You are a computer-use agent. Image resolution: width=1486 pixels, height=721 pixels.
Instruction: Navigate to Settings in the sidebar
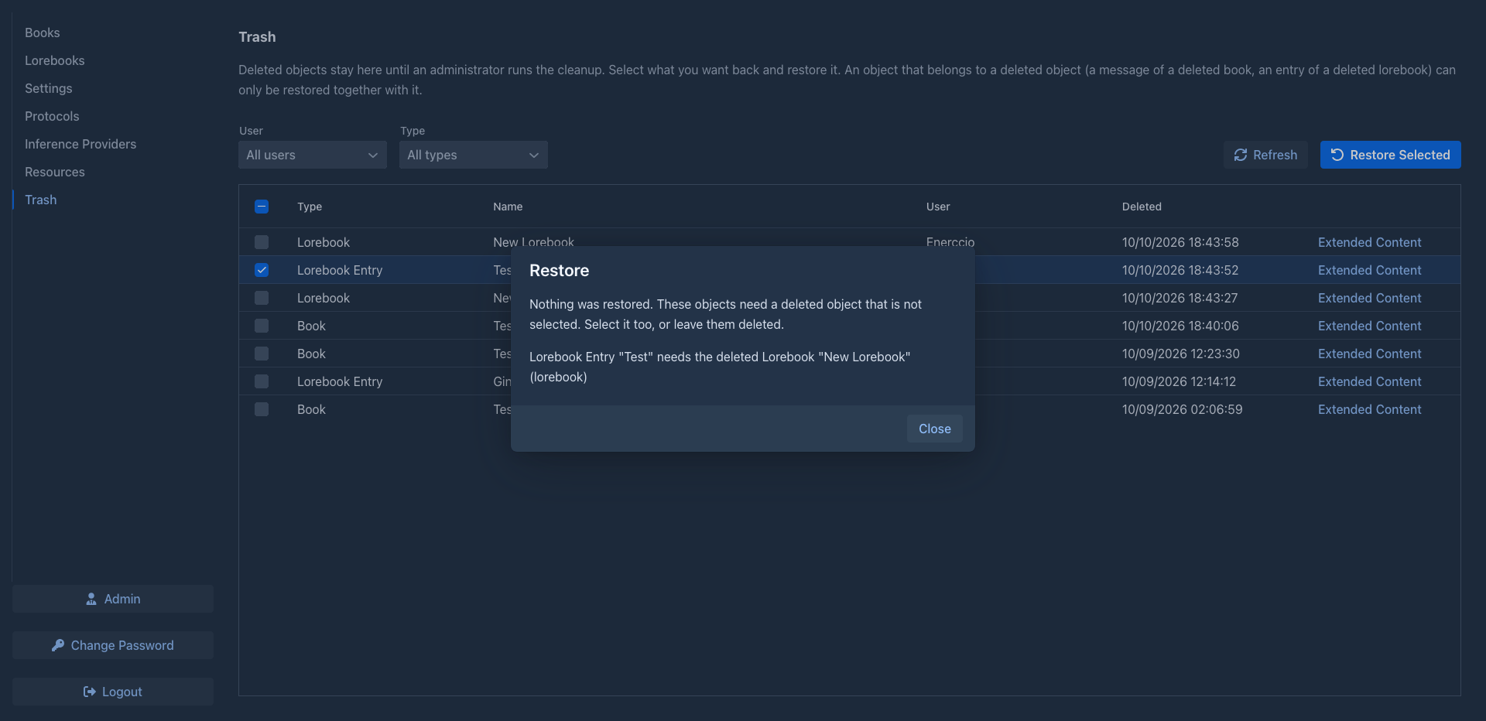(49, 88)
